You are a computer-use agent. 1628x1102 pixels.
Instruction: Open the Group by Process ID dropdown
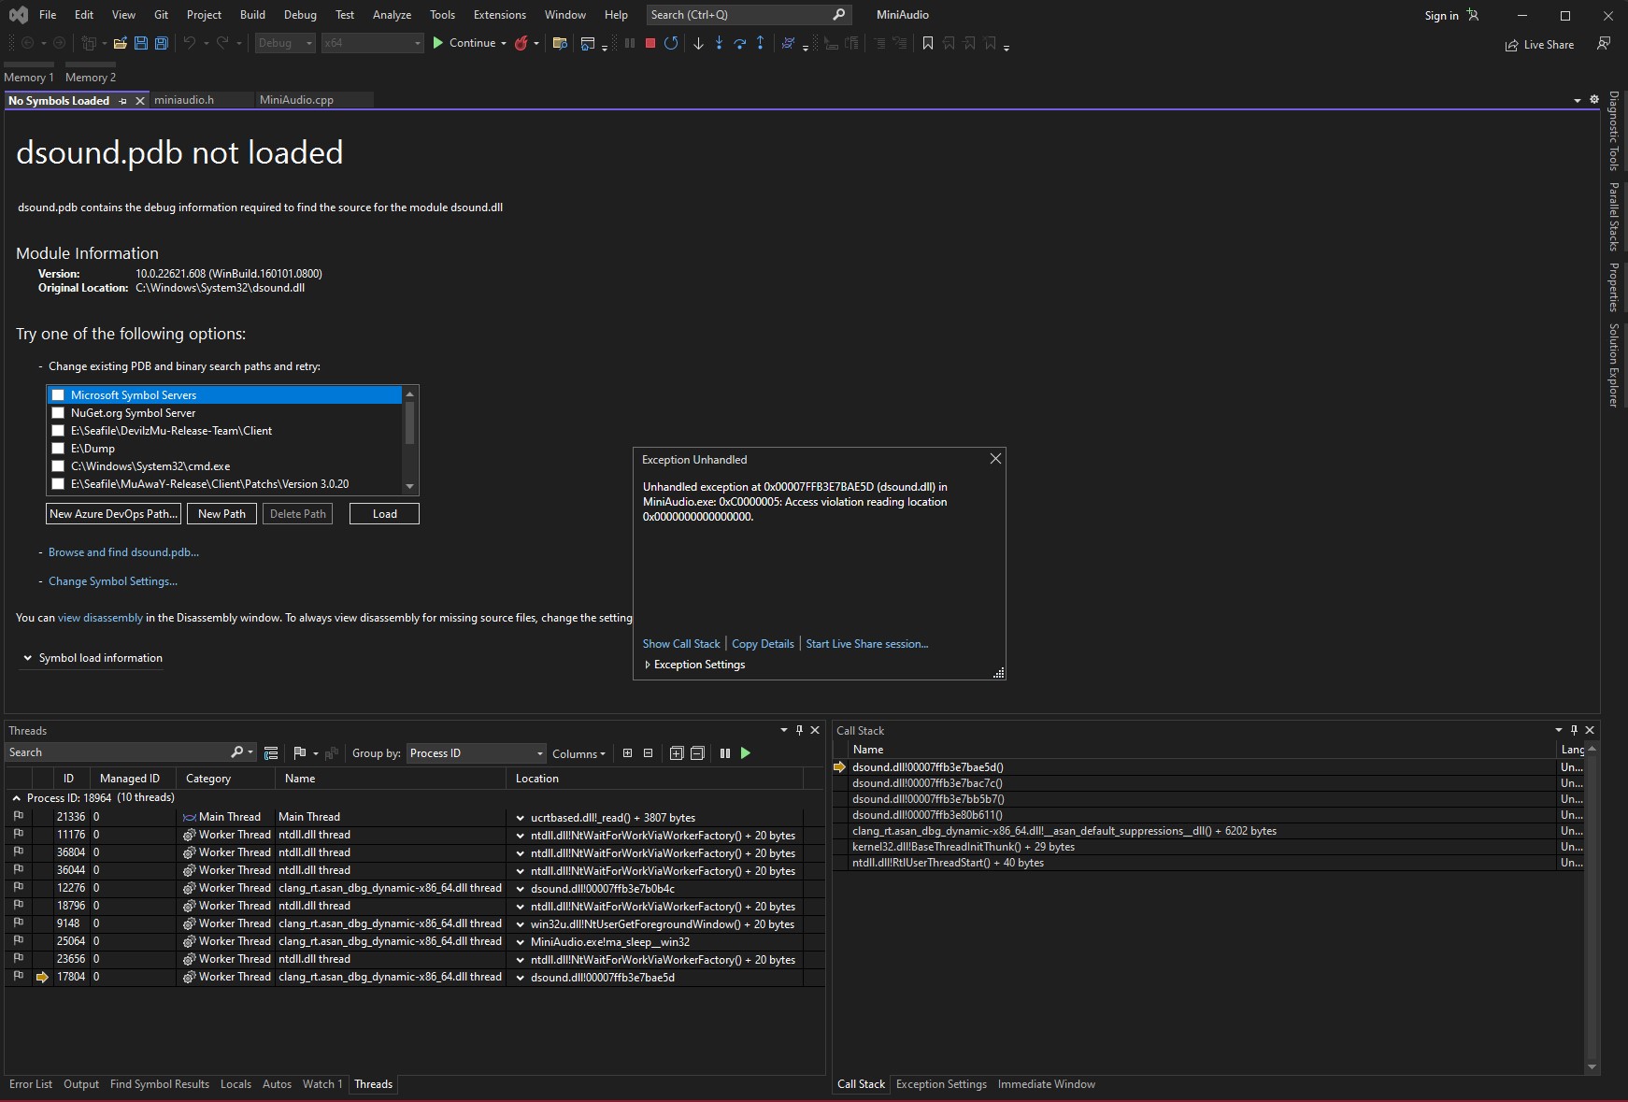[x=538, y=753]
